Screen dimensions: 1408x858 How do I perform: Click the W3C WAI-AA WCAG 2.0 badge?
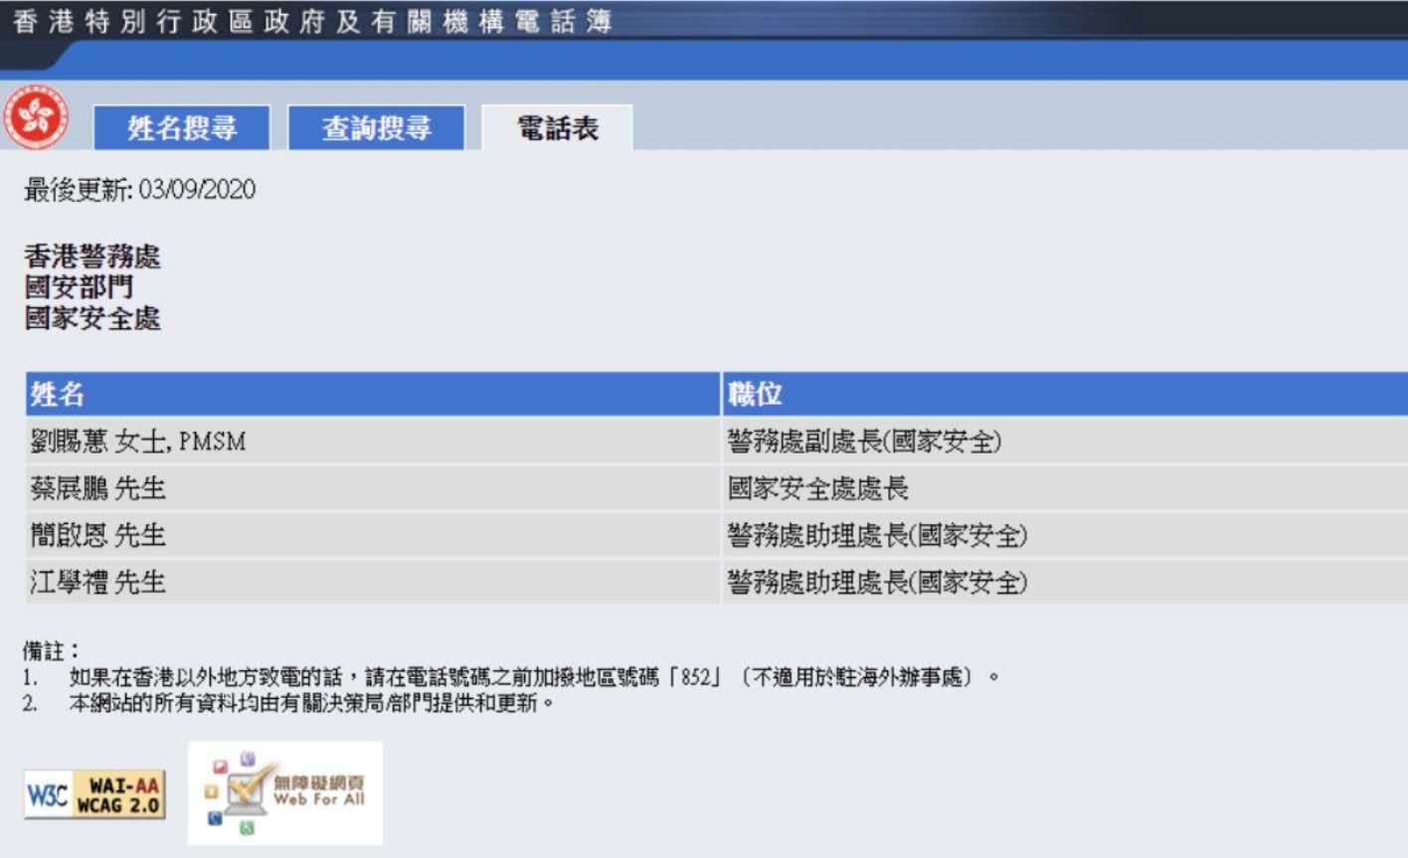[94, 795]
